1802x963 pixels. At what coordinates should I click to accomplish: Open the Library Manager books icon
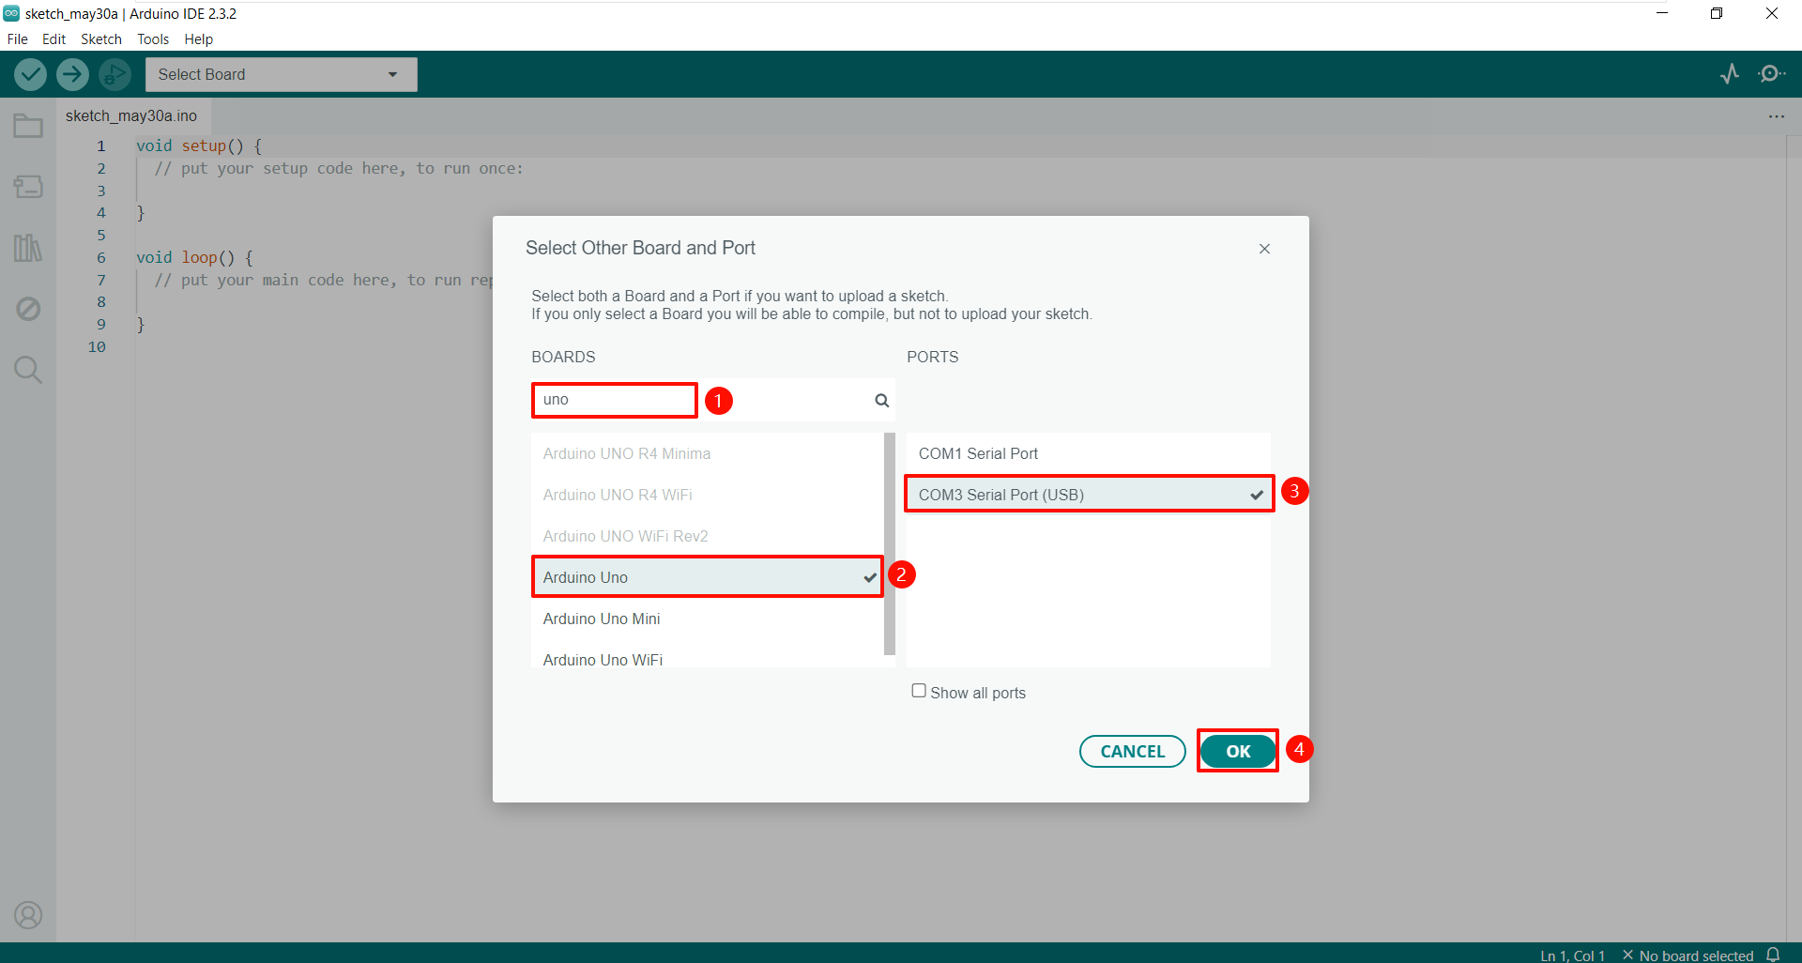[x=28, y=248]
